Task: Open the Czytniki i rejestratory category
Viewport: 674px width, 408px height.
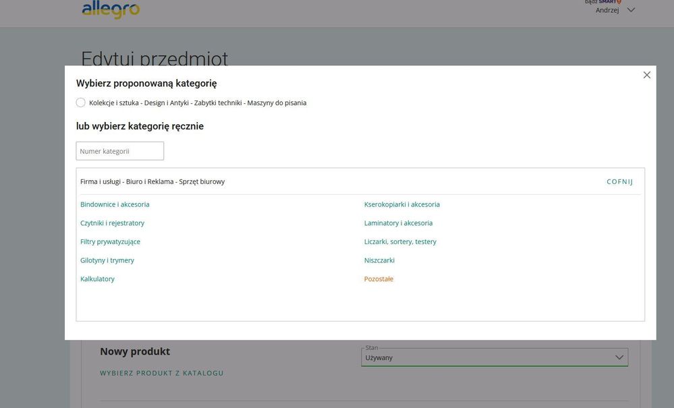Action: [x=112, y=223]
